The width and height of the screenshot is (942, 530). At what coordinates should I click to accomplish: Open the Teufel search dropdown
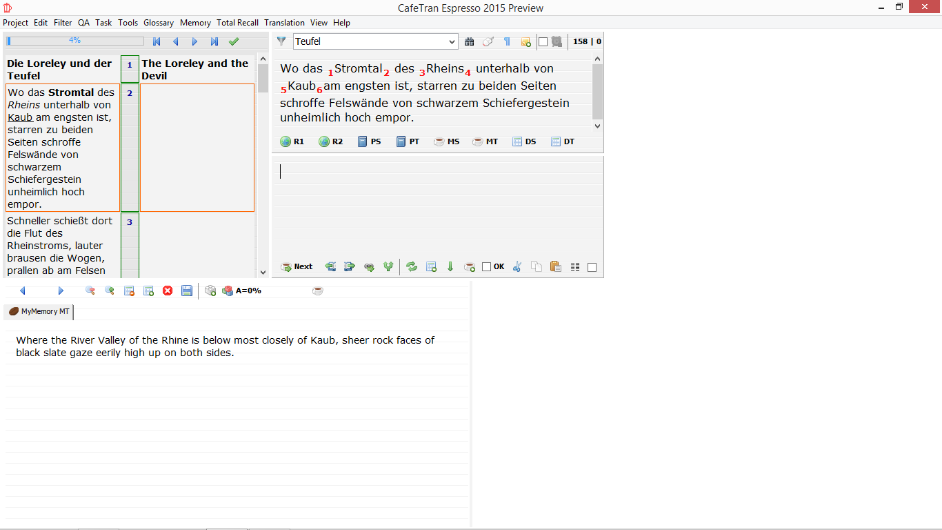[452, 41]
